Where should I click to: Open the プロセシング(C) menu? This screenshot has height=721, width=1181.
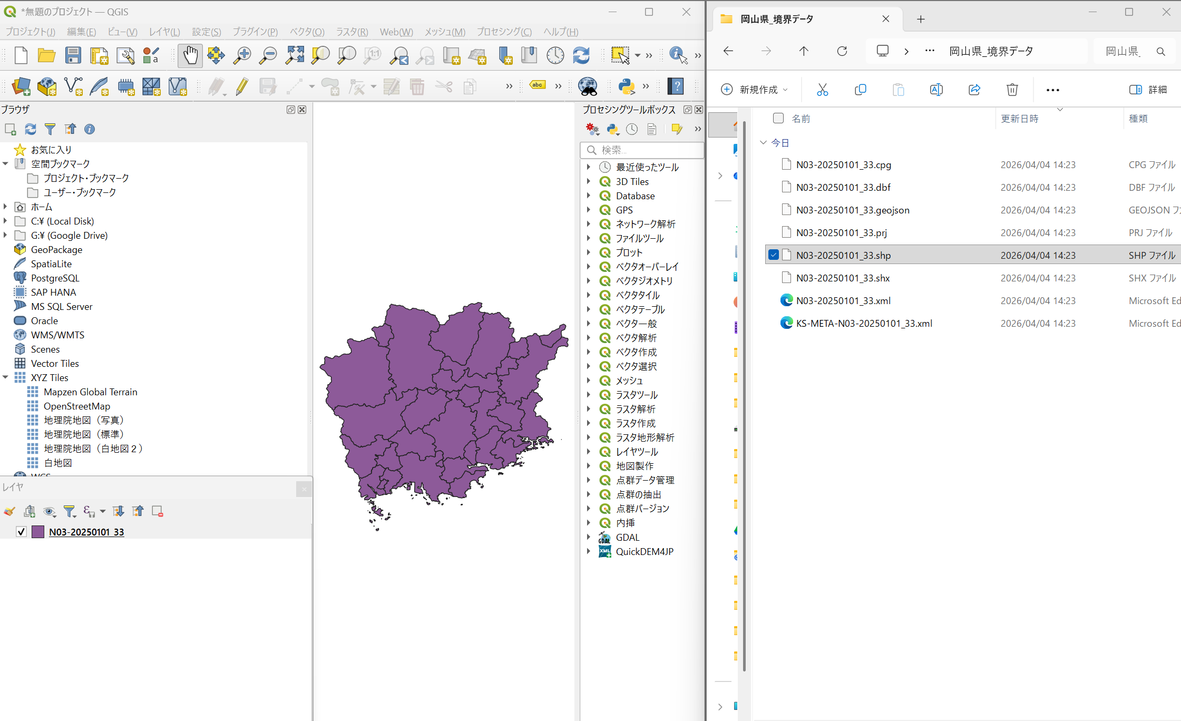(504, 32)
